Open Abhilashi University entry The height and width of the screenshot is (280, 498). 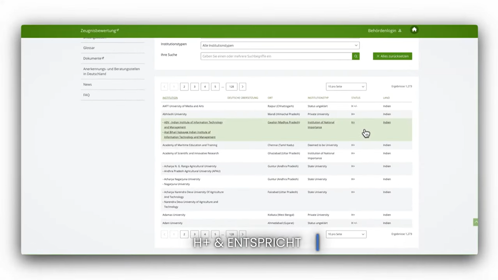174,114
